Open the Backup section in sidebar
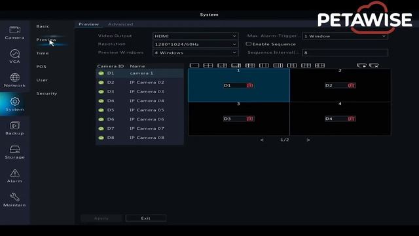Screen dimensions: 419x236 click(14, 128)
